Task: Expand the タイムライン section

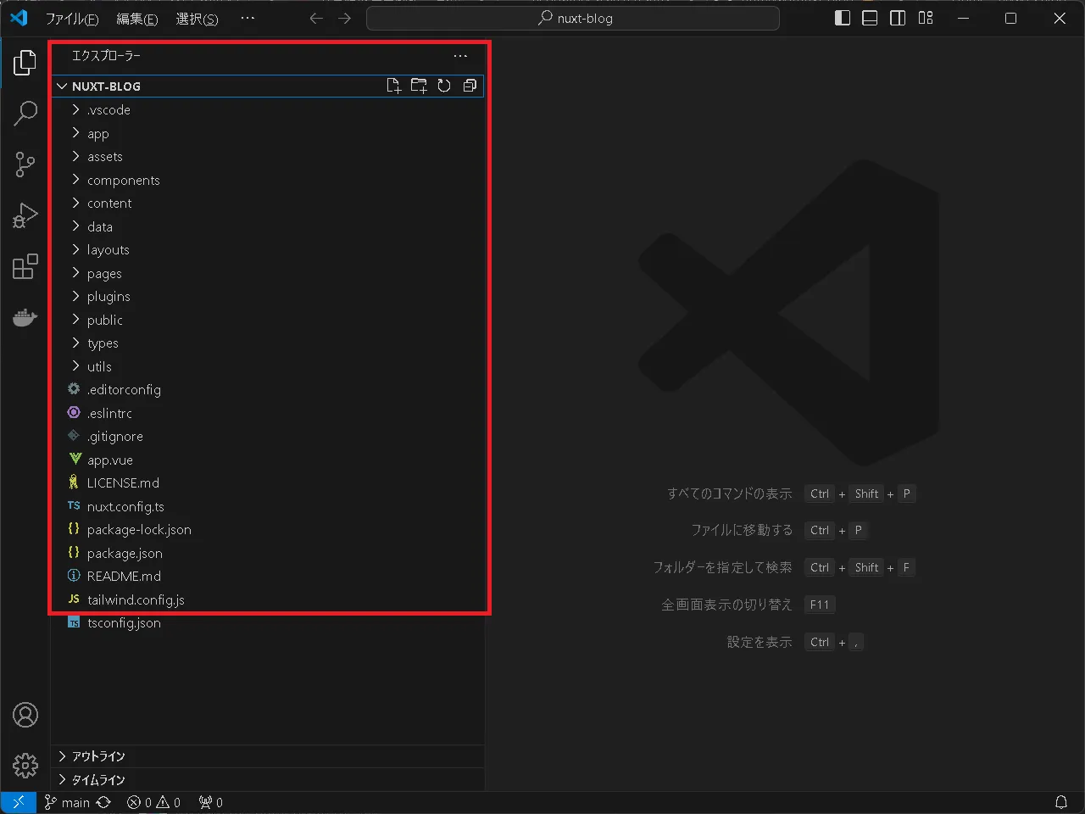Action: point(268,779)
